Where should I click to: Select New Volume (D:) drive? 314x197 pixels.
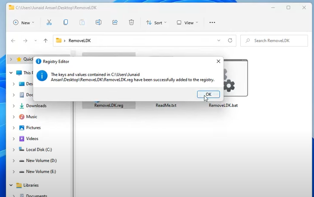tap(42, 161)
